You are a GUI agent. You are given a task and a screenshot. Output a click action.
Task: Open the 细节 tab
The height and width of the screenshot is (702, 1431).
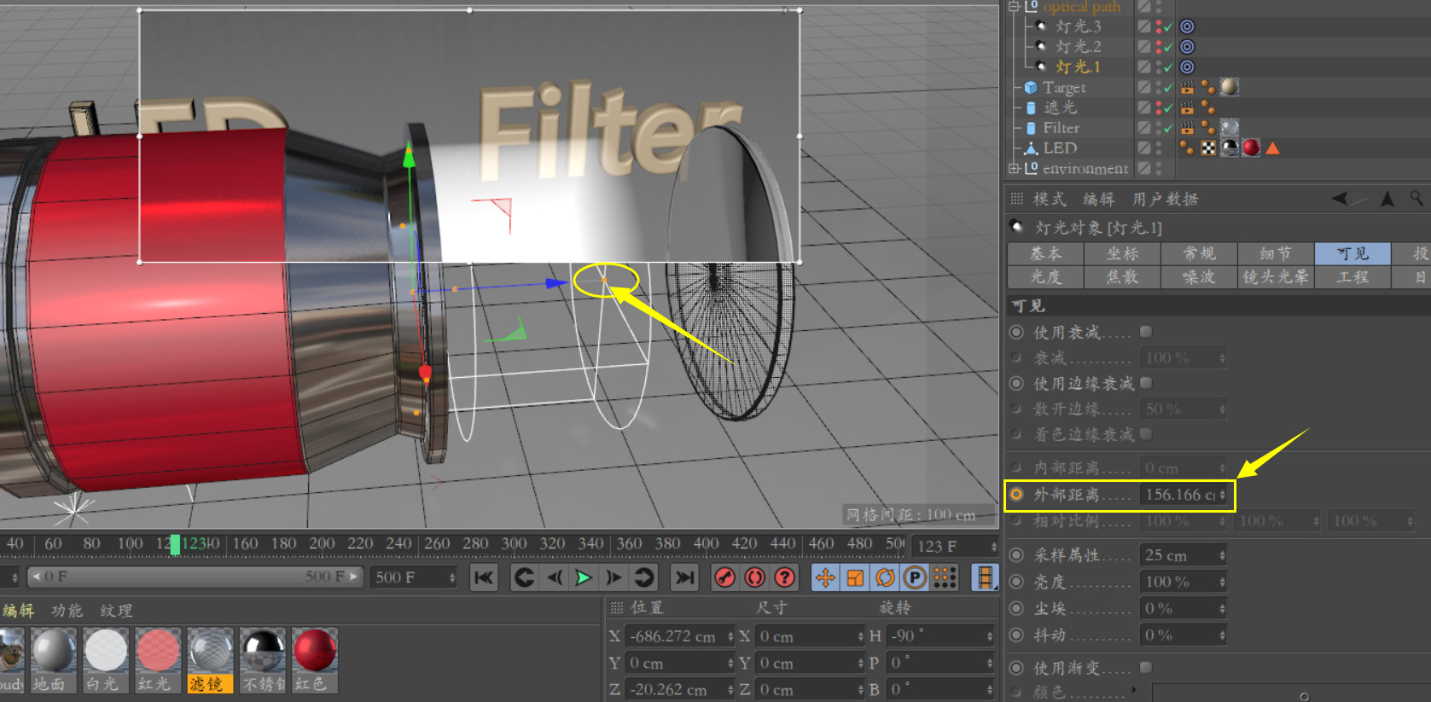(x=1276, y=253)
